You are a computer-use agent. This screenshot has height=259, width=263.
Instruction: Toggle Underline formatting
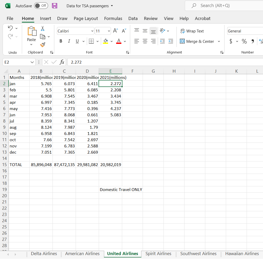[77, 41]
